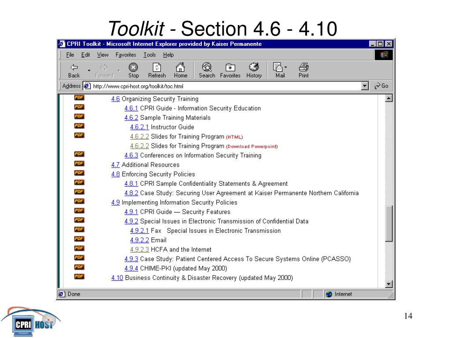Open the Search pane

tap(207, 71)
